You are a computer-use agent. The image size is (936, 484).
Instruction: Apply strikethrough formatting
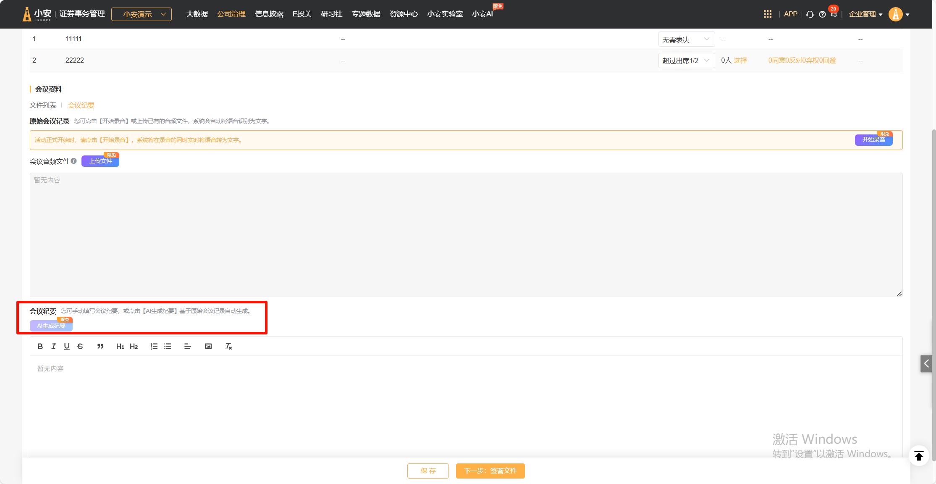80,346
